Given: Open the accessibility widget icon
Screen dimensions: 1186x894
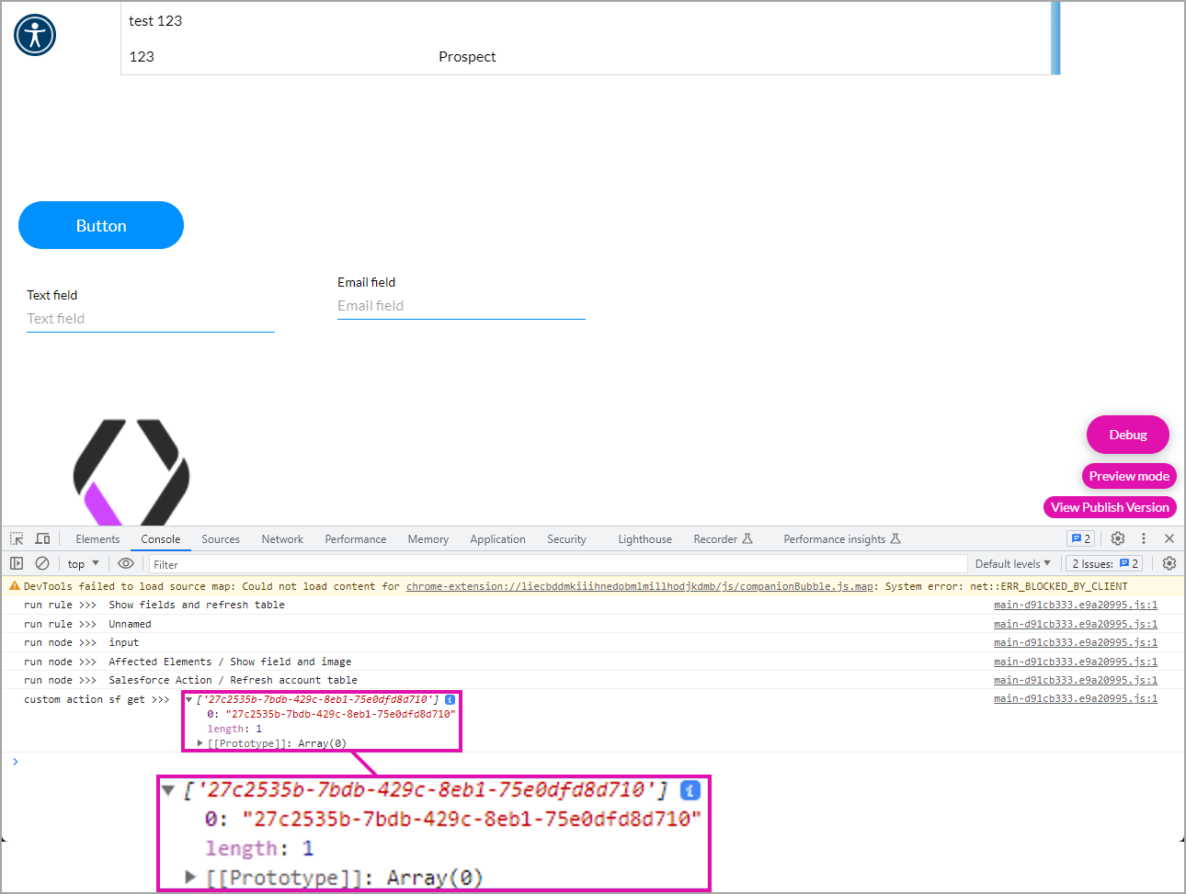Looking at the screenshot, I should 35,35.
